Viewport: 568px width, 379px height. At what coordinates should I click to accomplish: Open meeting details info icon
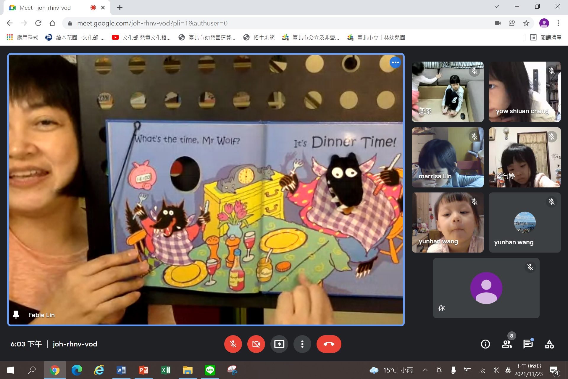(485, 344)
